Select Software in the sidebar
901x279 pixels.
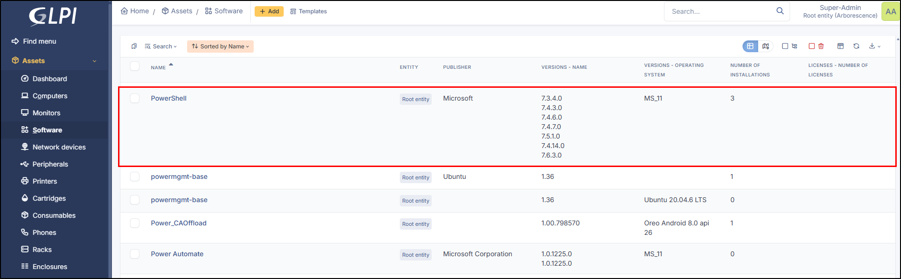pos(42,130)
